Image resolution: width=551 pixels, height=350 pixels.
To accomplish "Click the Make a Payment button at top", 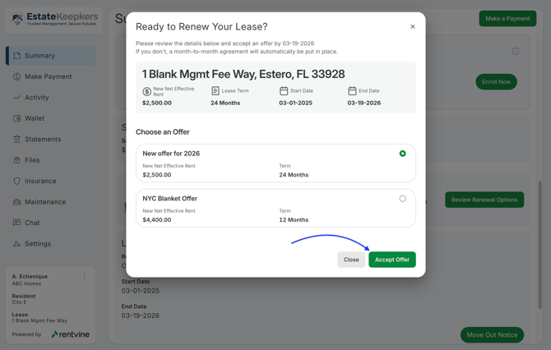I will coord(507,18).
